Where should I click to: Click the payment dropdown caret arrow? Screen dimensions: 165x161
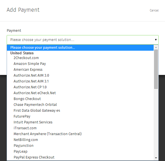(156, 40)
